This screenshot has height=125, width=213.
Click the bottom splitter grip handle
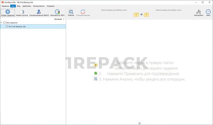click(x=140, y=123)
